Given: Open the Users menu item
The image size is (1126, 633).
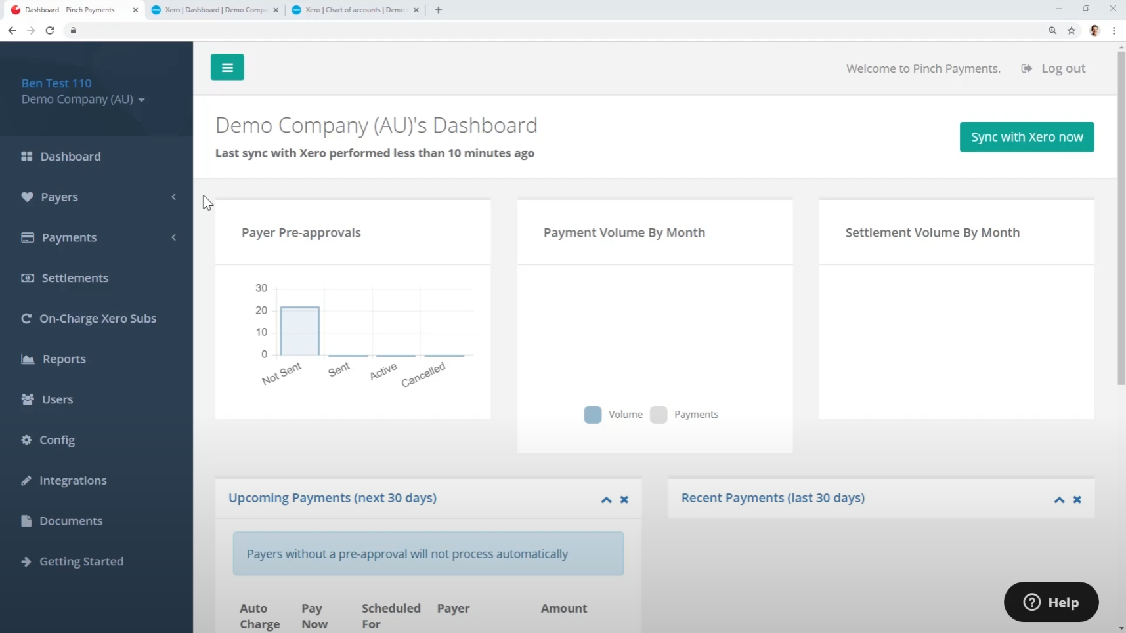Looking at the screenshot, I should point(97,399).
